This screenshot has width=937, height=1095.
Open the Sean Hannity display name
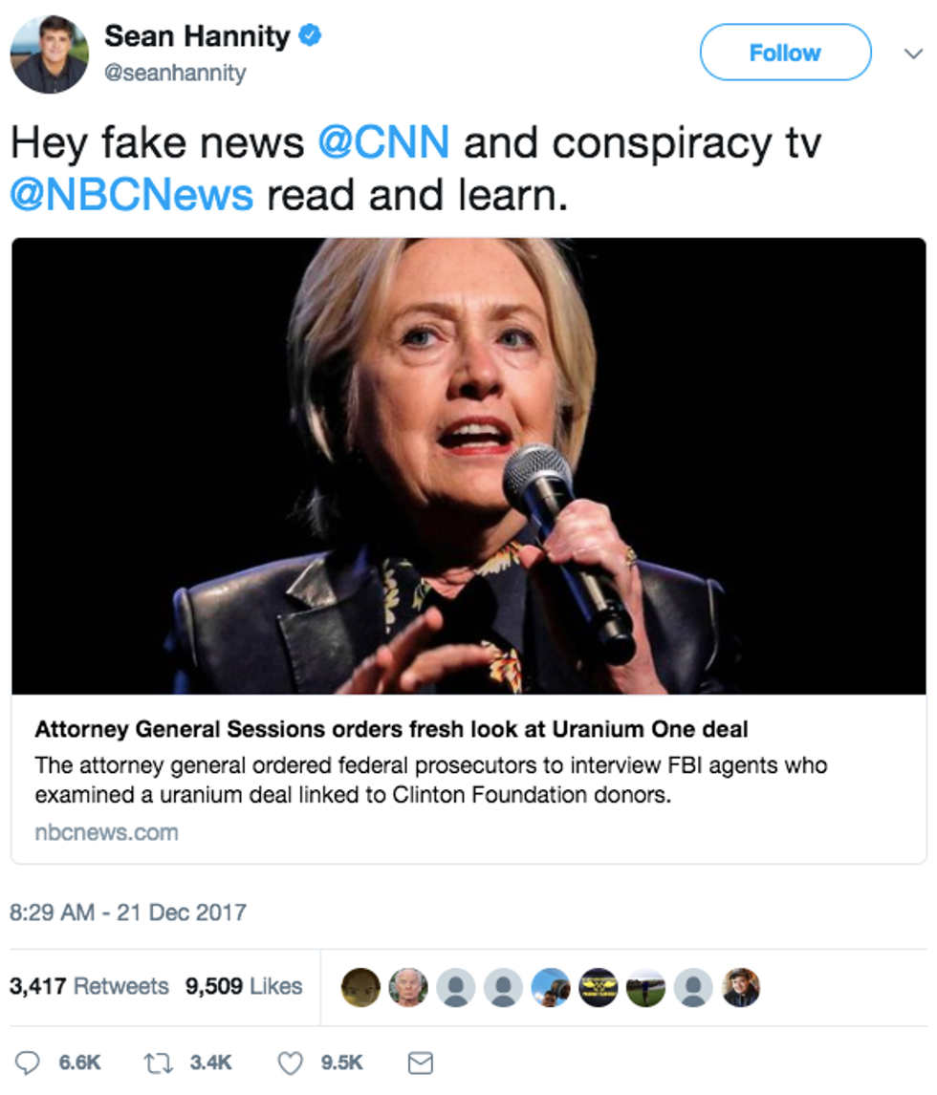click(x=197, y=36)
